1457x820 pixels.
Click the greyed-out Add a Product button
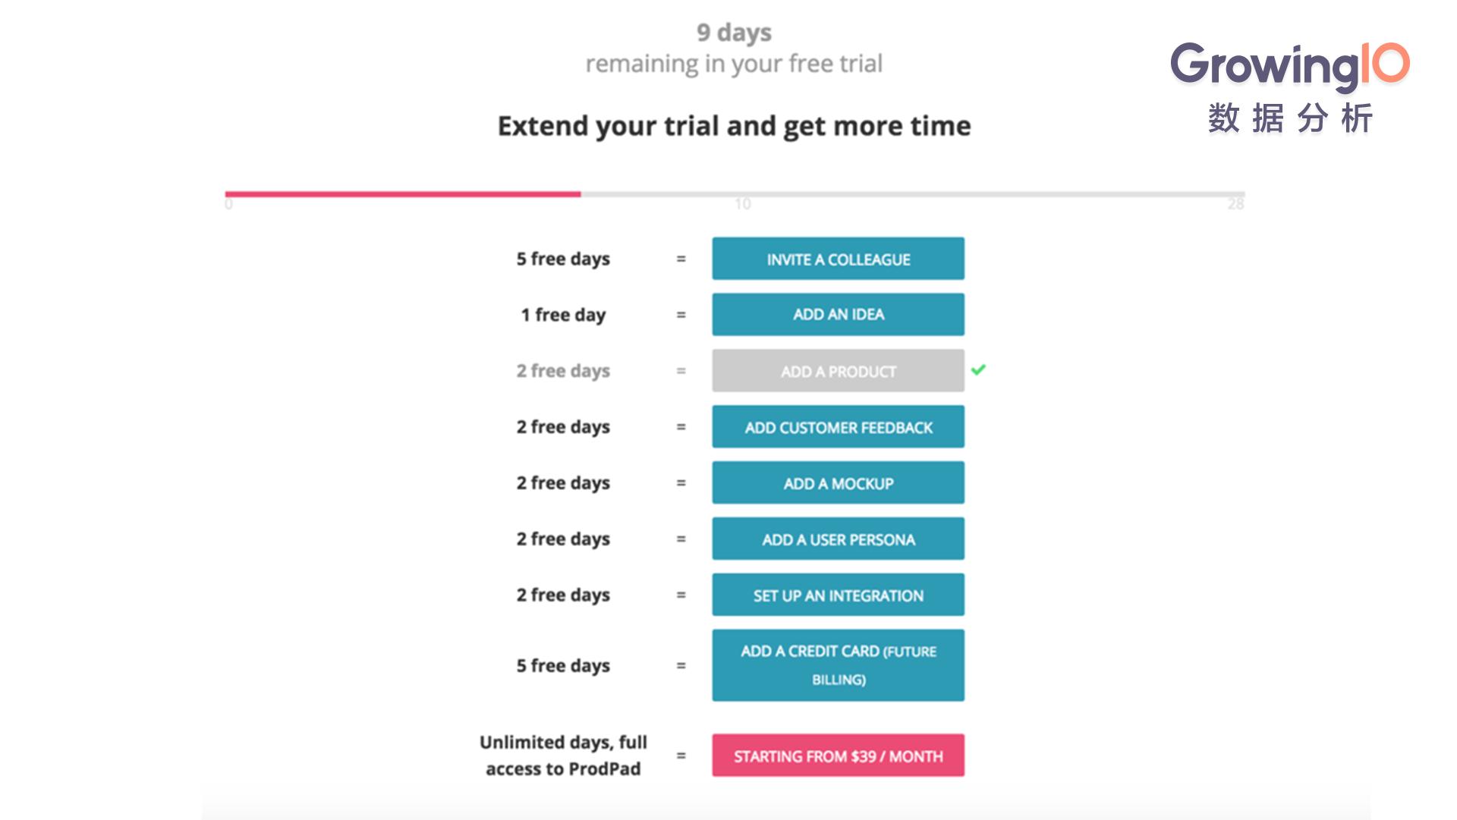[x=838, y=371]
